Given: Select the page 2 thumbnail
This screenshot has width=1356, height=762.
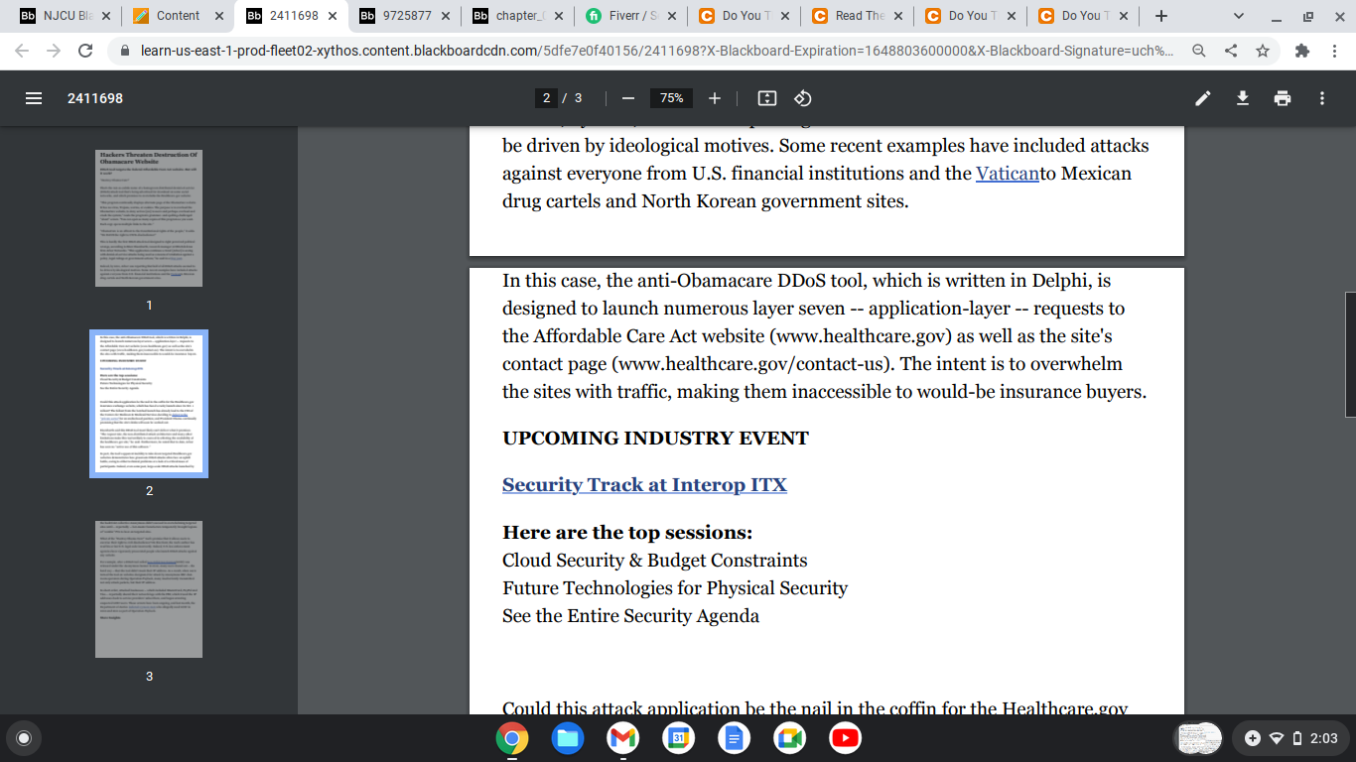Looking at the screenshot, I should click(x=149, y=403).
